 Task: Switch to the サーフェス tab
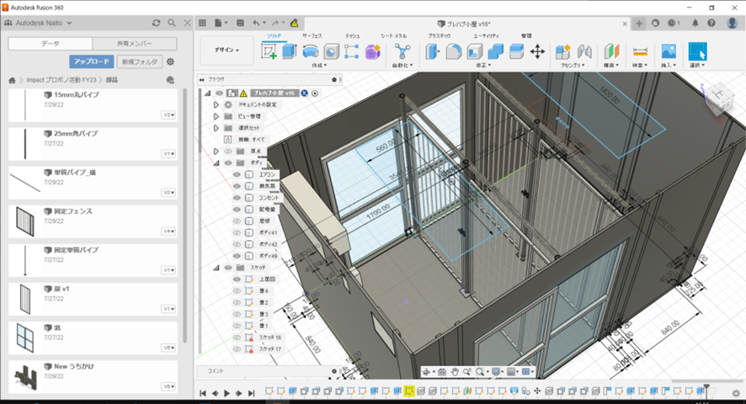click(313, 36)
